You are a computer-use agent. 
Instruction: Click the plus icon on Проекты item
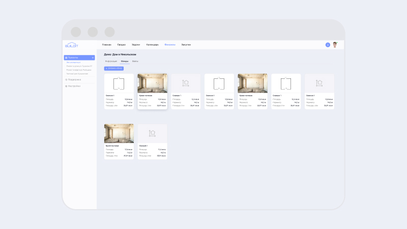point(93,58)
